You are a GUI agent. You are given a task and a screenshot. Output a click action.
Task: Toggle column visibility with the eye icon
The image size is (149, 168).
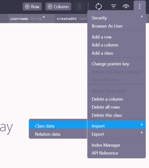126,7
